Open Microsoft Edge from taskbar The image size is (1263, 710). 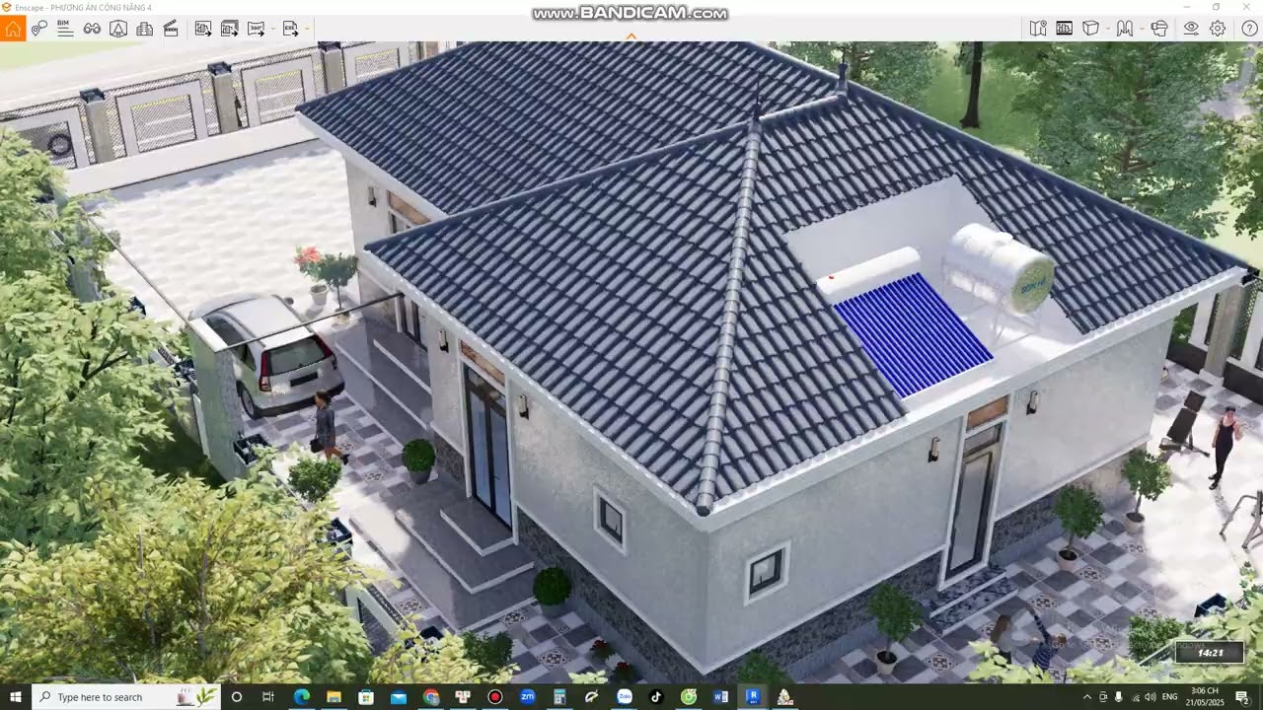tap(301, 697)
